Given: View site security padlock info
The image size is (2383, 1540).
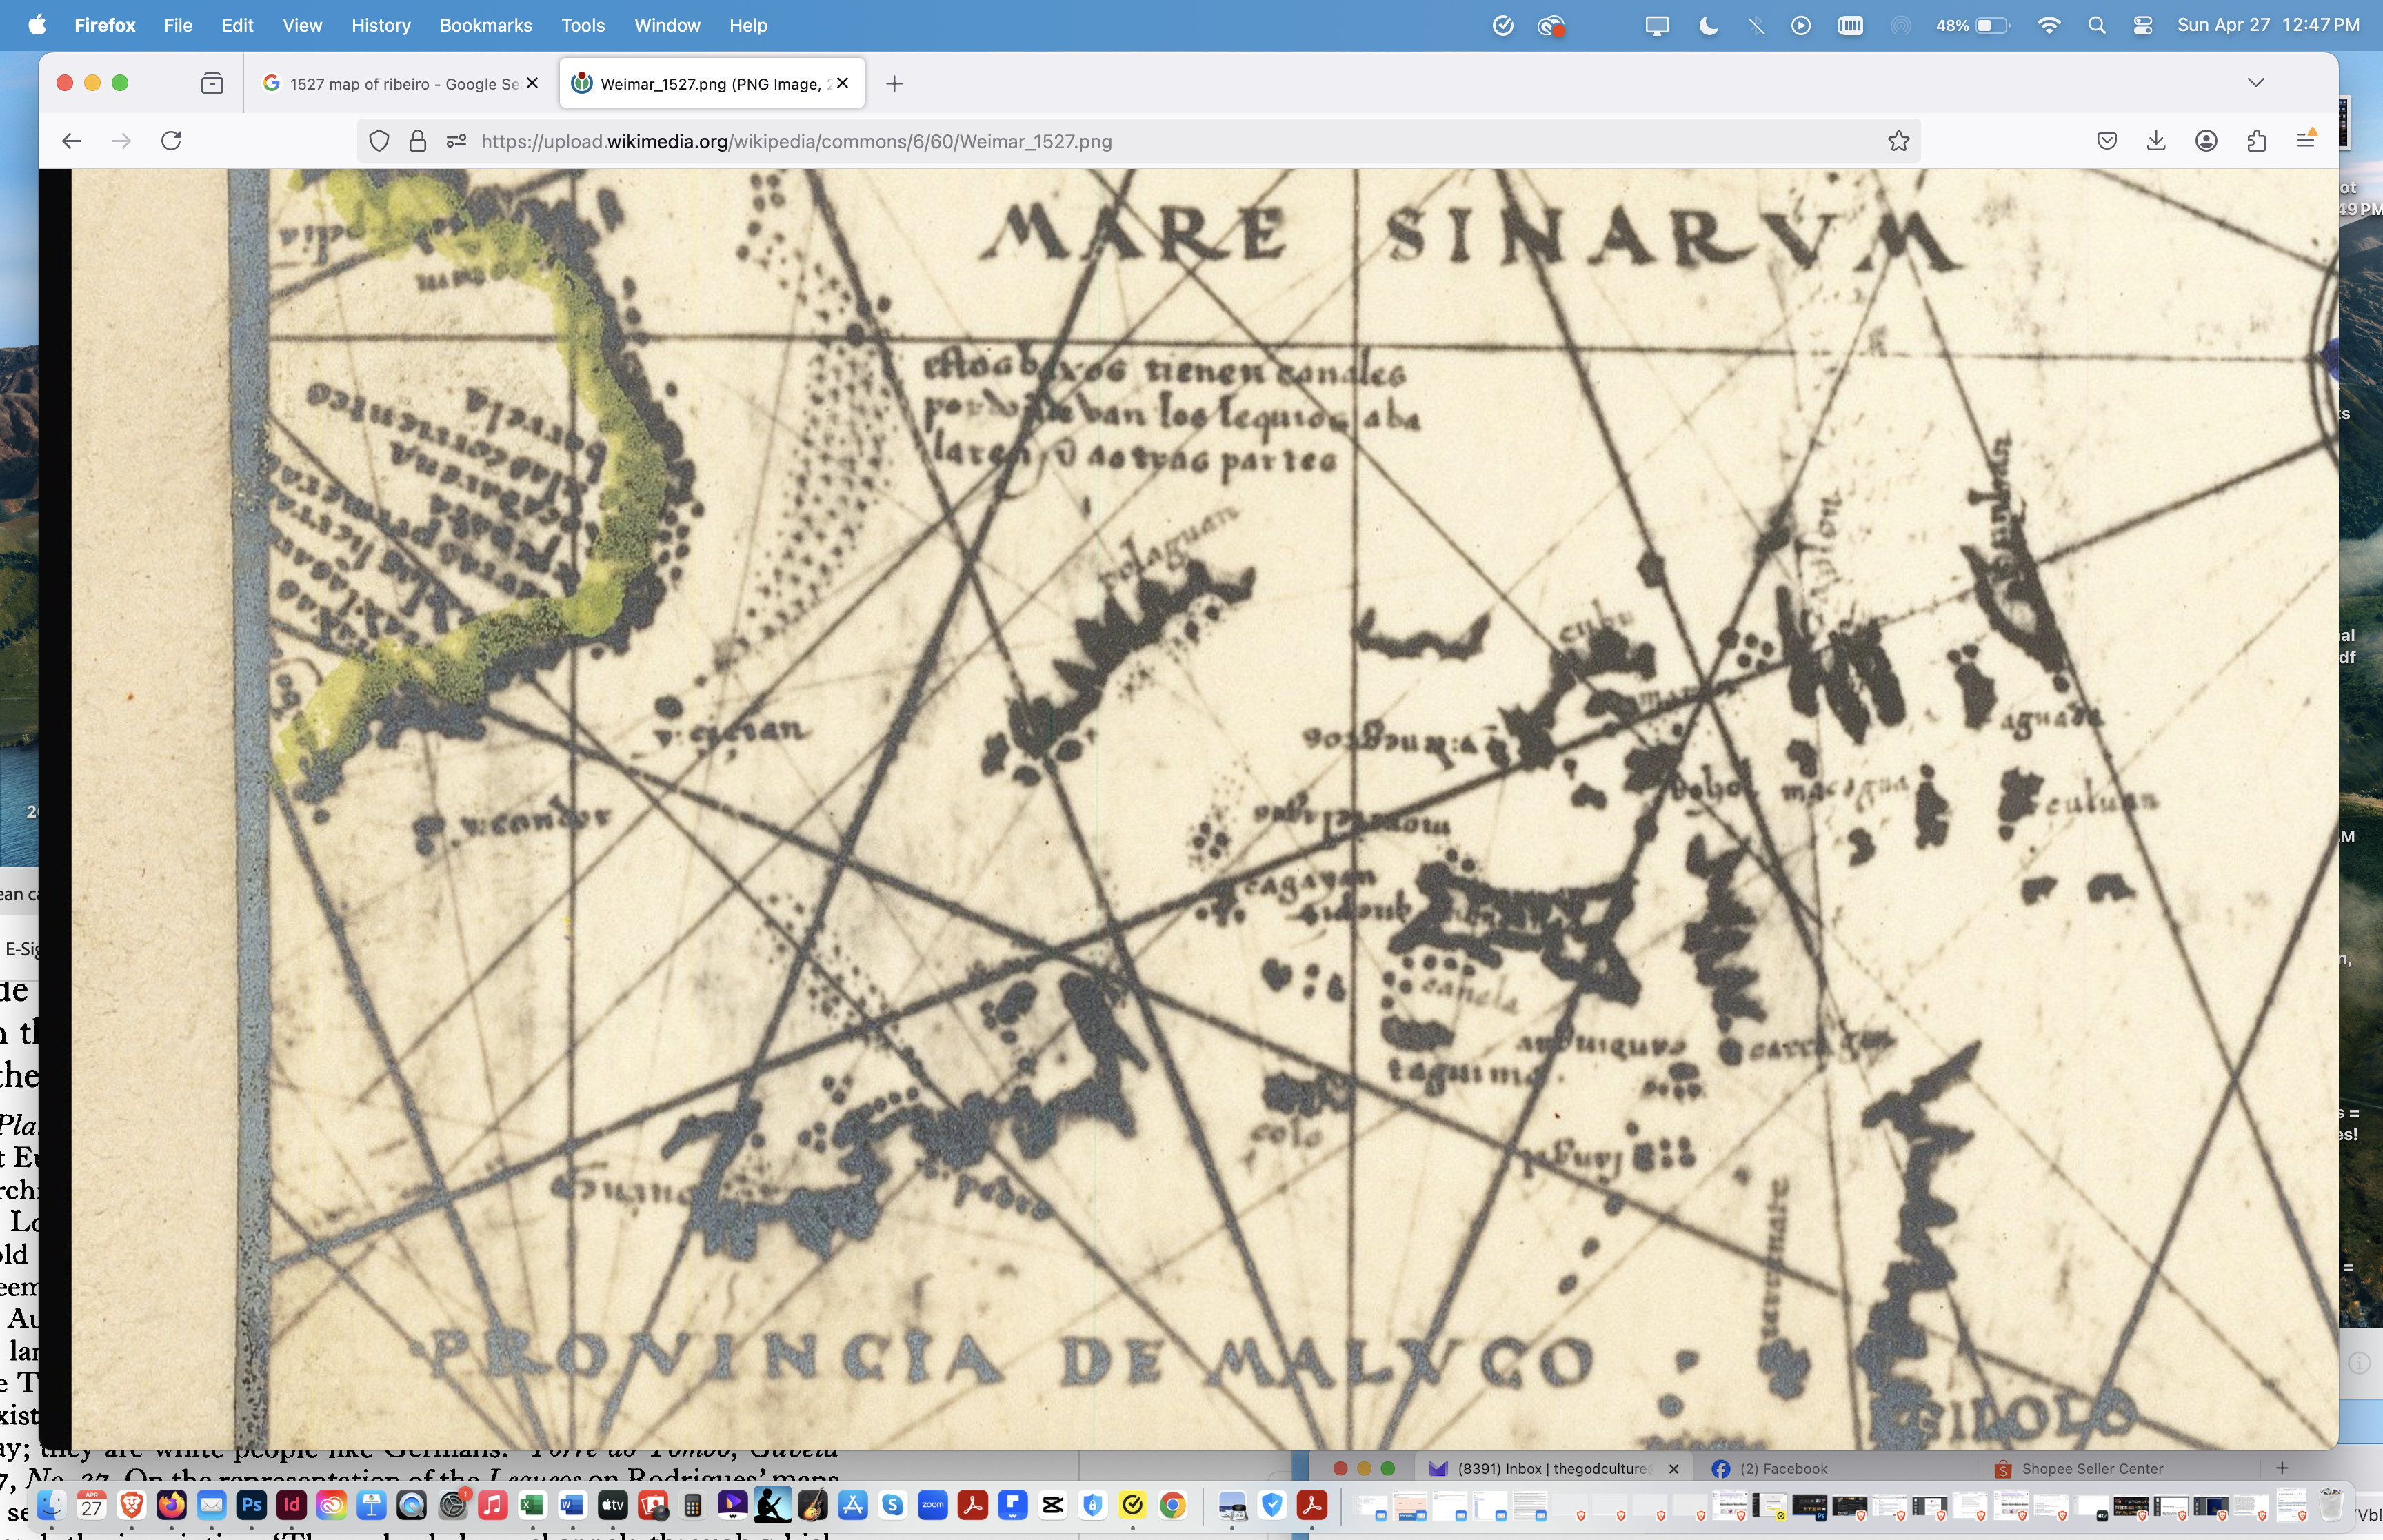Looking at the screenshot, I should pos(418,141).
